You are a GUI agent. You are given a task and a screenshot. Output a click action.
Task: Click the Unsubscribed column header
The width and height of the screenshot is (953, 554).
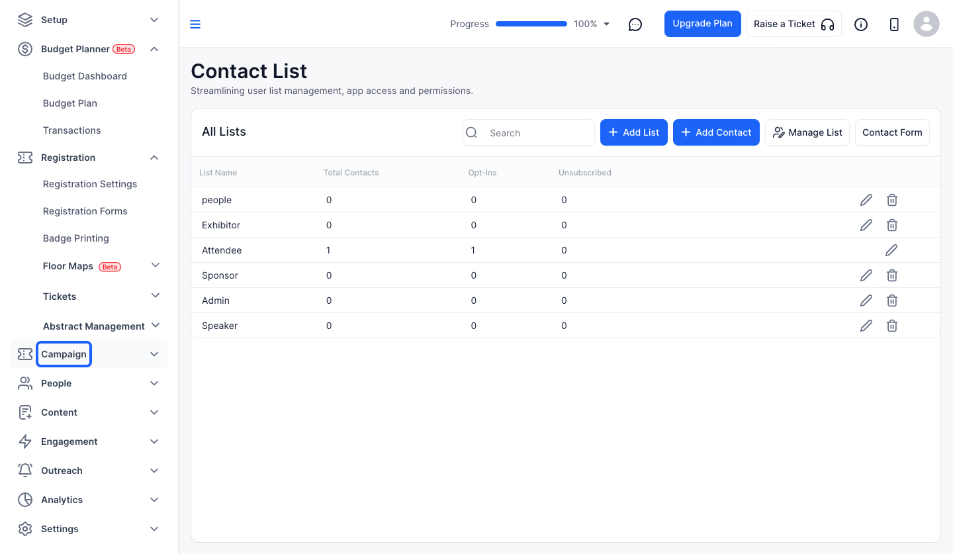point(585,173)
